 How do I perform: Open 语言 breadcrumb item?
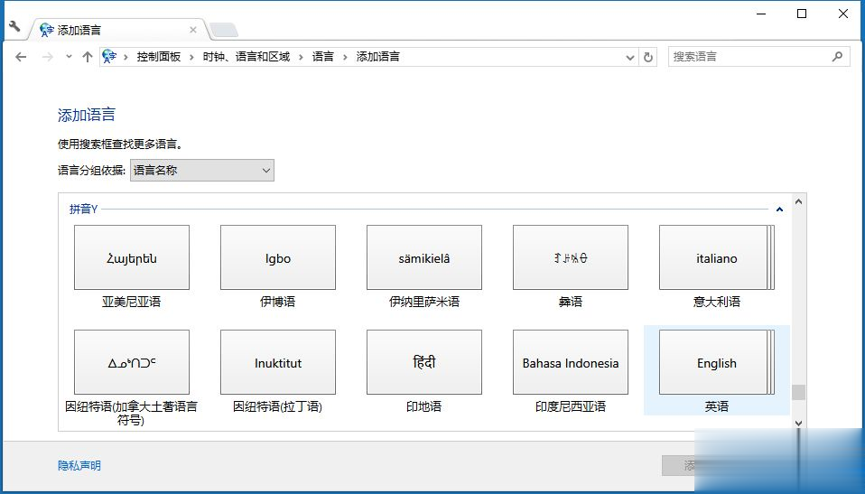click(x=322, y=56)
